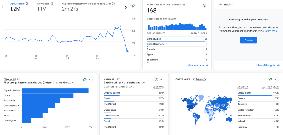Select Organic Search row in sessions table
Screen dimensions: 283x135
tap(134, 93)
